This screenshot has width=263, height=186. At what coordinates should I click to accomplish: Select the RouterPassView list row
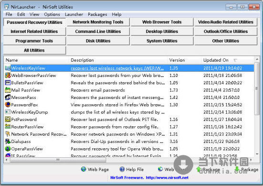(x=129, y=127)
